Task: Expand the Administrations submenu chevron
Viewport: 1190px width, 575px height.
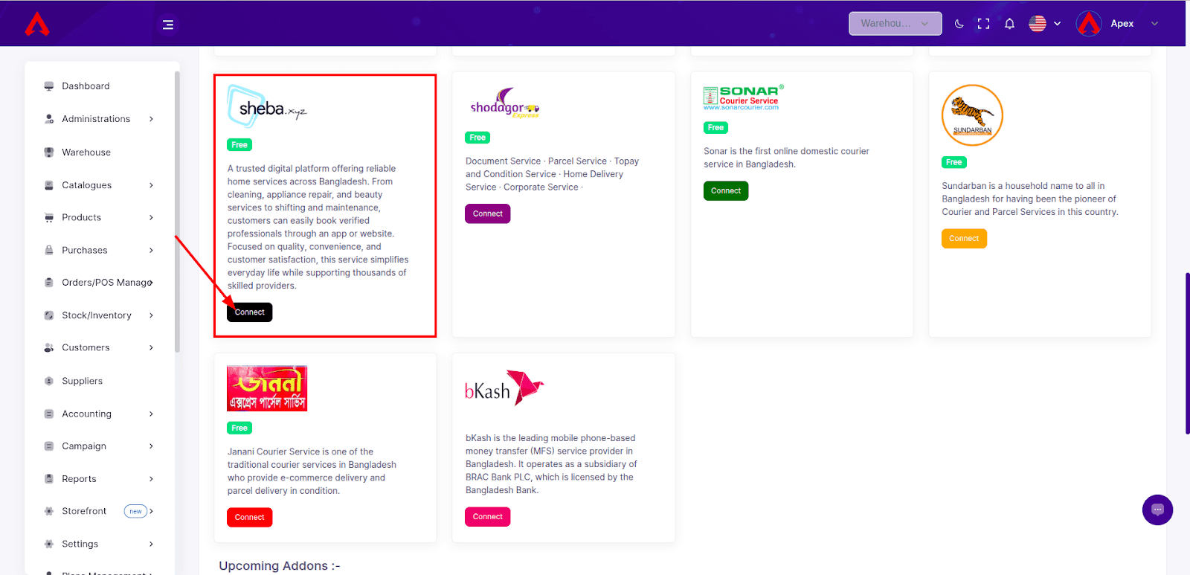Action: pos(151,119)
